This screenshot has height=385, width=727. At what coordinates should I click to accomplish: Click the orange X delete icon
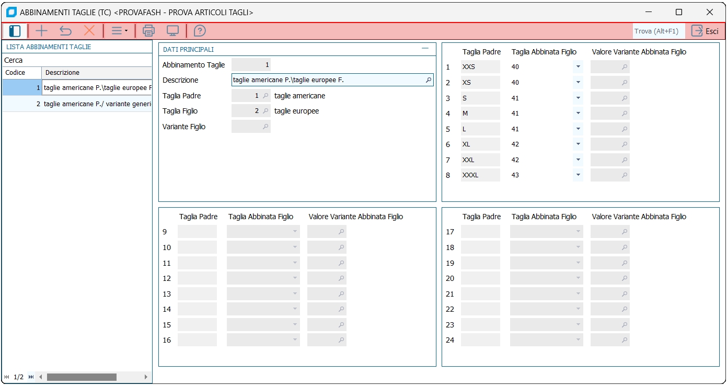click(x=89, y=31)
